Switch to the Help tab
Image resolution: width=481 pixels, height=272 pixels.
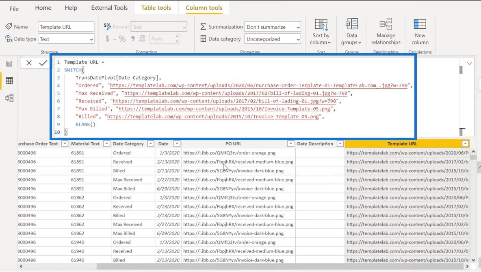(71, 8)
